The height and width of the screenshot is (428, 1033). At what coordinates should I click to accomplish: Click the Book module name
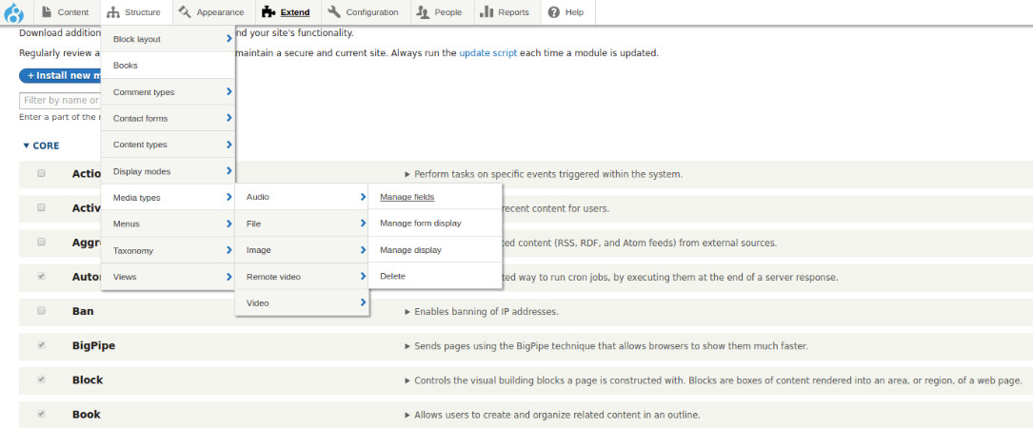[x=87, y=414]
